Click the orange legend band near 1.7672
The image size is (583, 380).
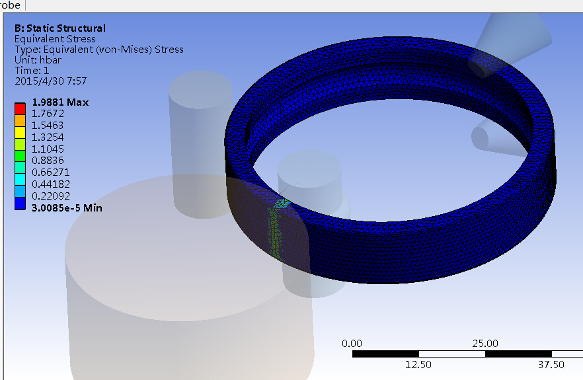pos(20,120)
